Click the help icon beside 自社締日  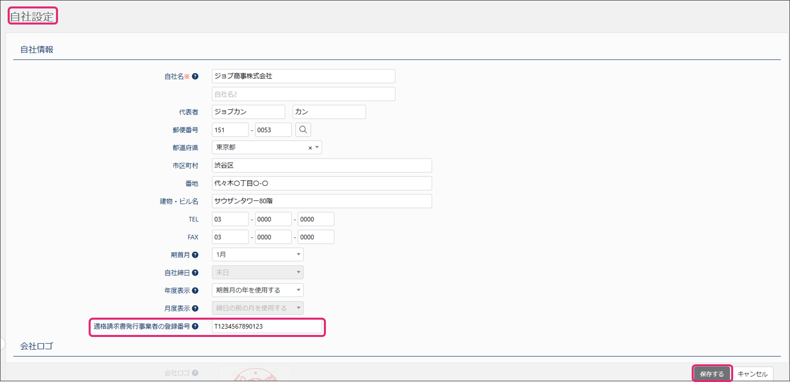click(195, 273)
